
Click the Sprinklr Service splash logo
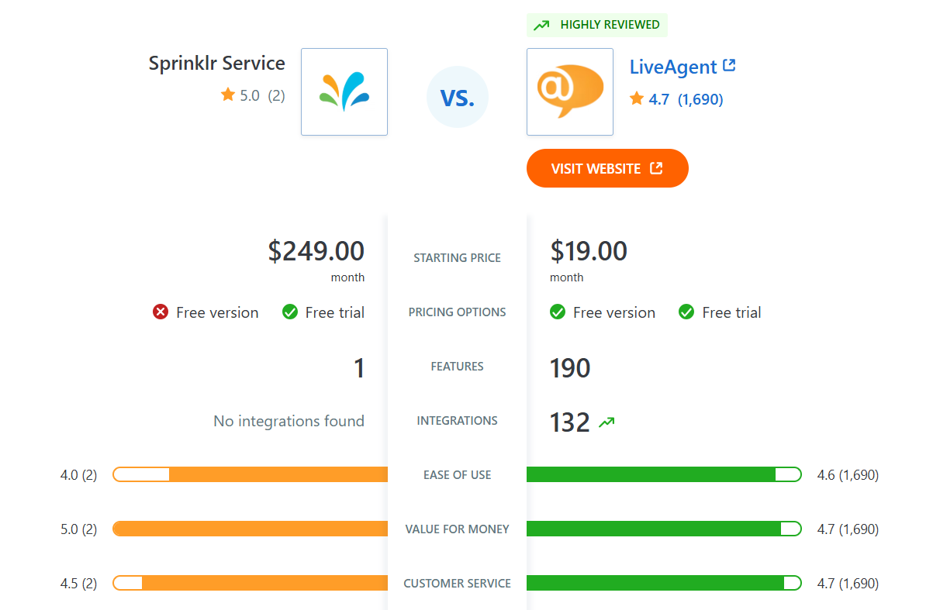[x=344, y=91]
